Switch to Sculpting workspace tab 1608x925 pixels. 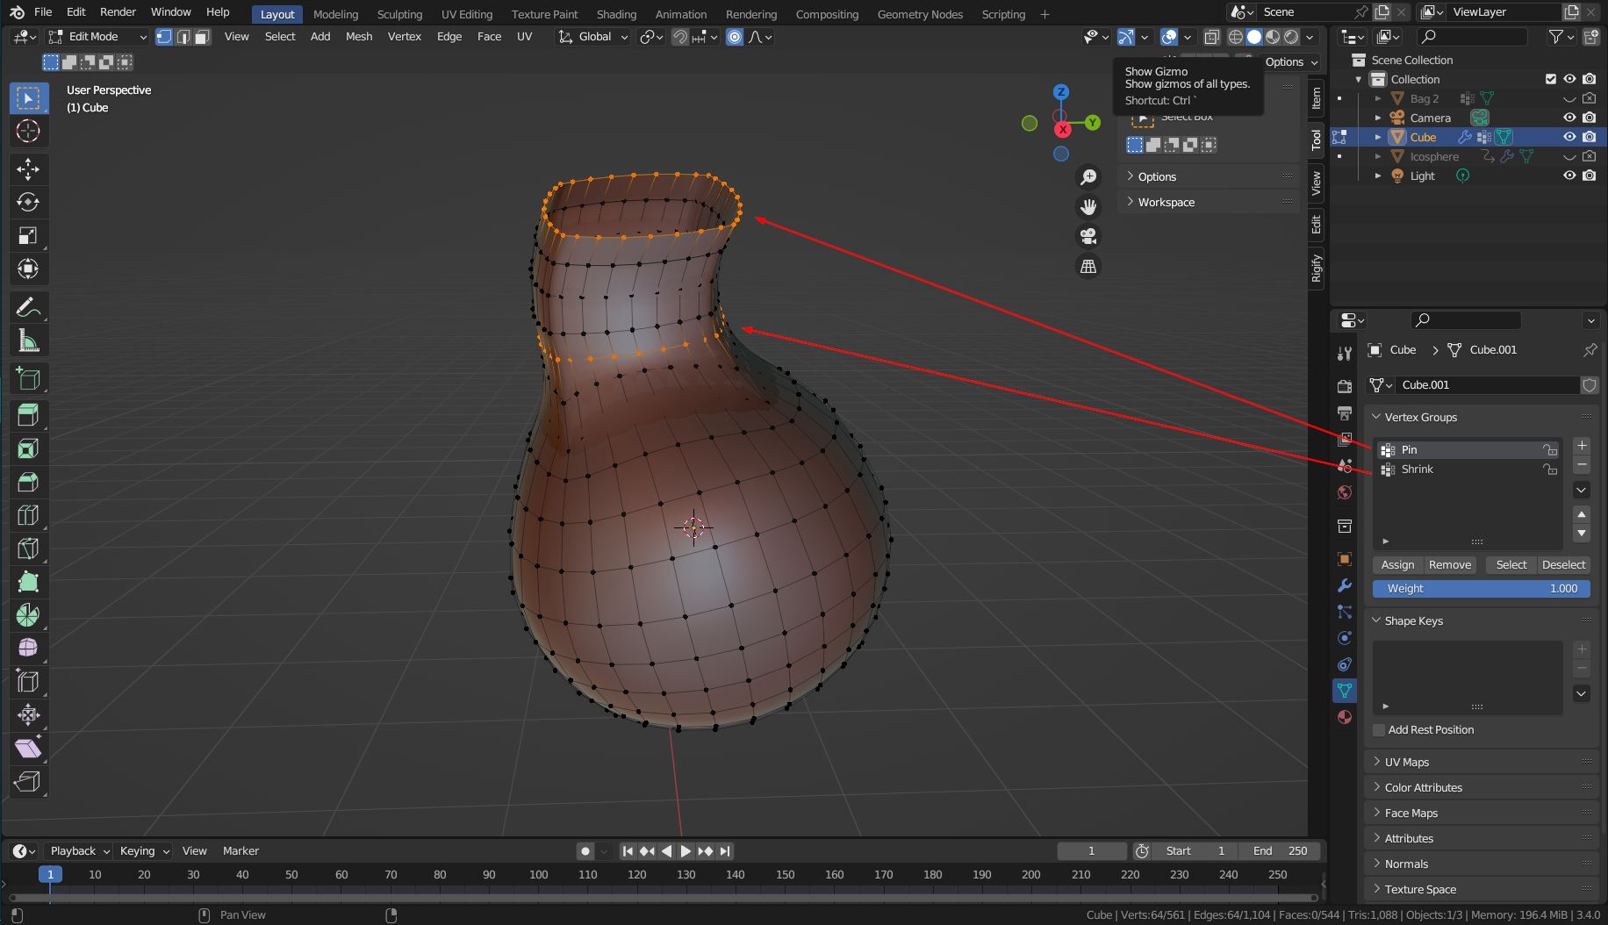399,14
